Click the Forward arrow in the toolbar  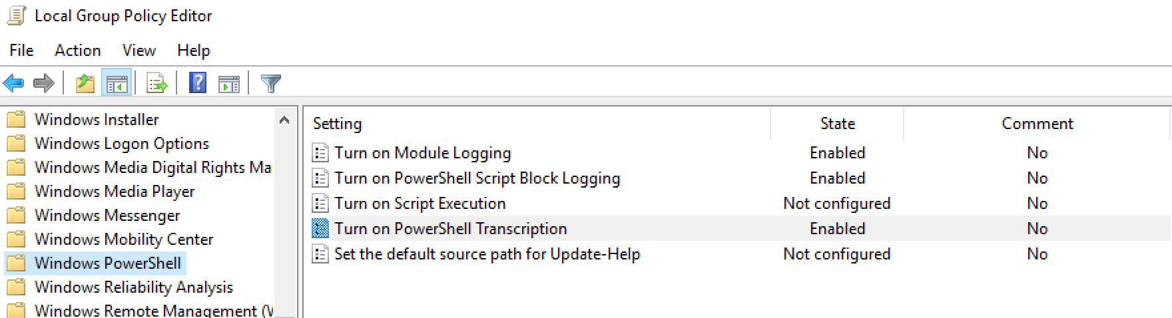click(44, 84)
